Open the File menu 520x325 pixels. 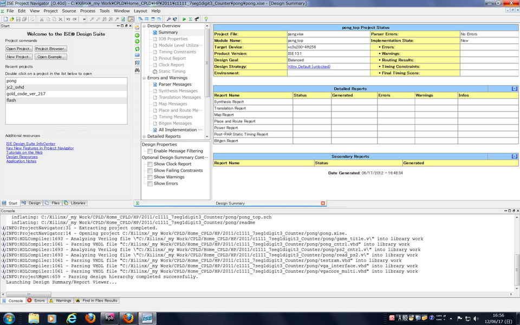[x=10, y=11]
